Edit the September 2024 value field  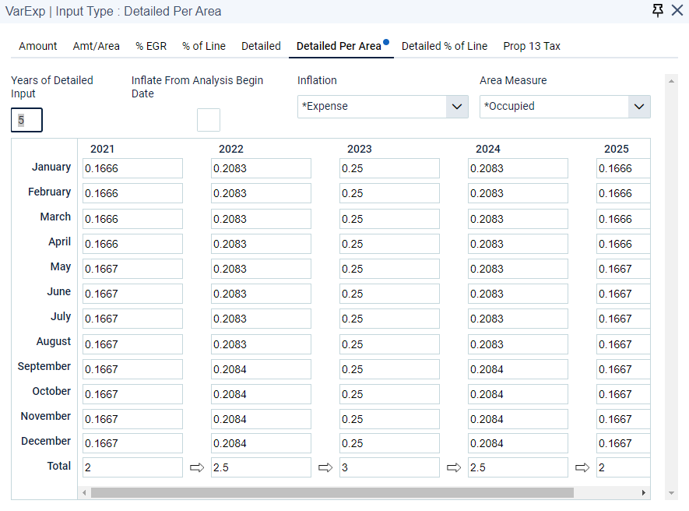518,369
